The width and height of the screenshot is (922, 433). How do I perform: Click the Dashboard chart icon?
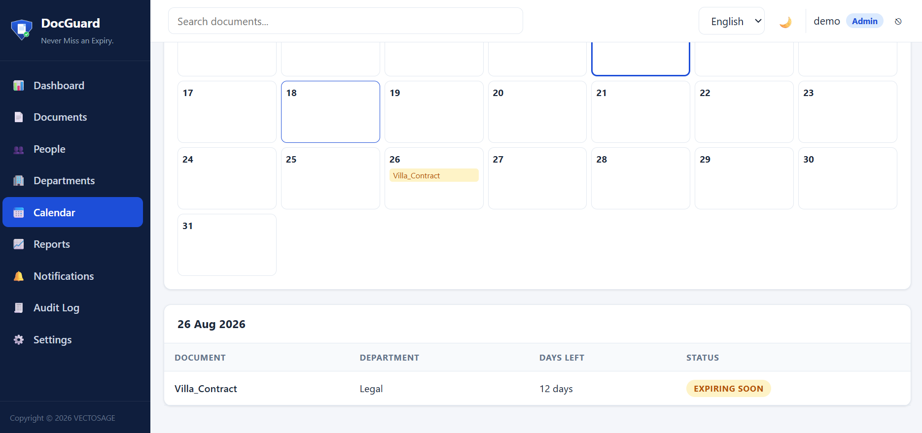(19, 86)
